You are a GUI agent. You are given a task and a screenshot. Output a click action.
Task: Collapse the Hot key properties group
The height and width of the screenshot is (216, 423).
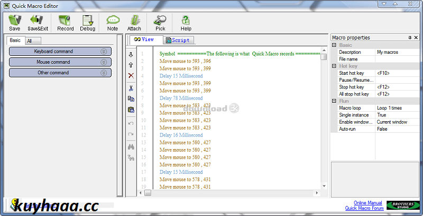coord(334,66)
